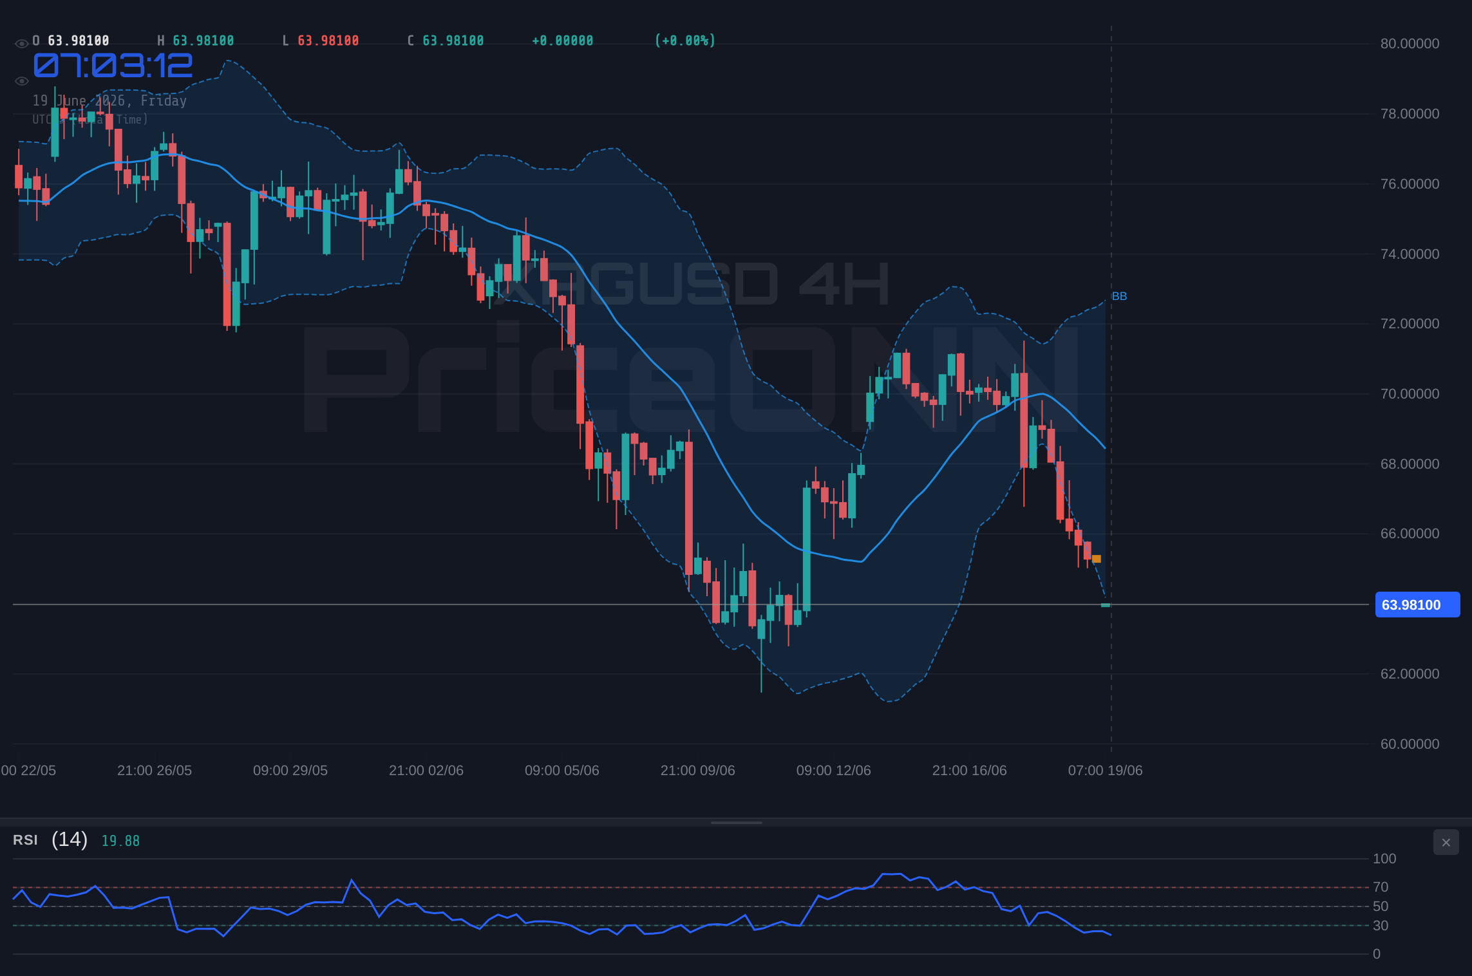Screen dimensions: 1472x976
Task: Click the 07:00 19/06 time axis label
Action: 1106,771
